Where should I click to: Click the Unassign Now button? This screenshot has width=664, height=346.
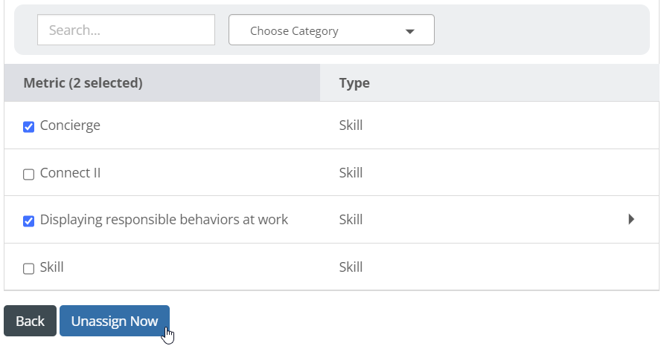point(115,321)
